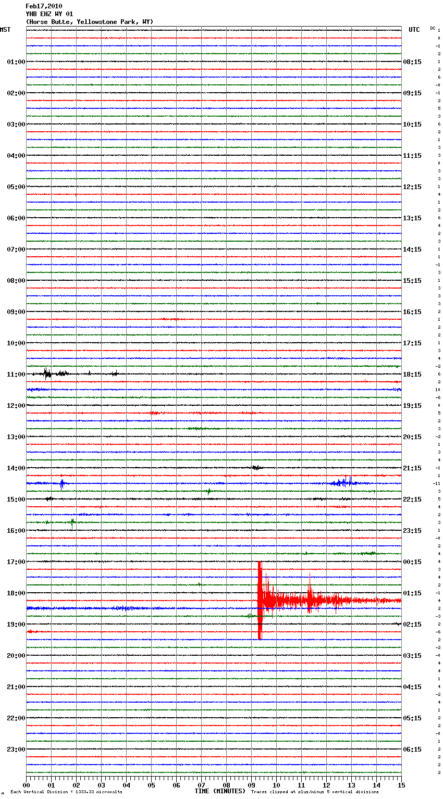Click the station code 'YHB EHZ WY 01'
This screenshot has width=443, height=799.
point(50,14)
